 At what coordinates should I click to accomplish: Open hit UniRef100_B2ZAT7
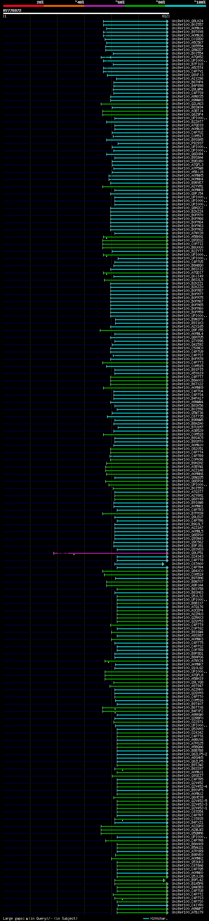click(187, 122)
